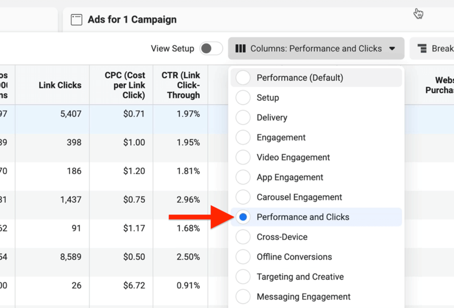Choose Messaging Engagement option
Viewport: 454px width, 308px height.
coord(316,297)
